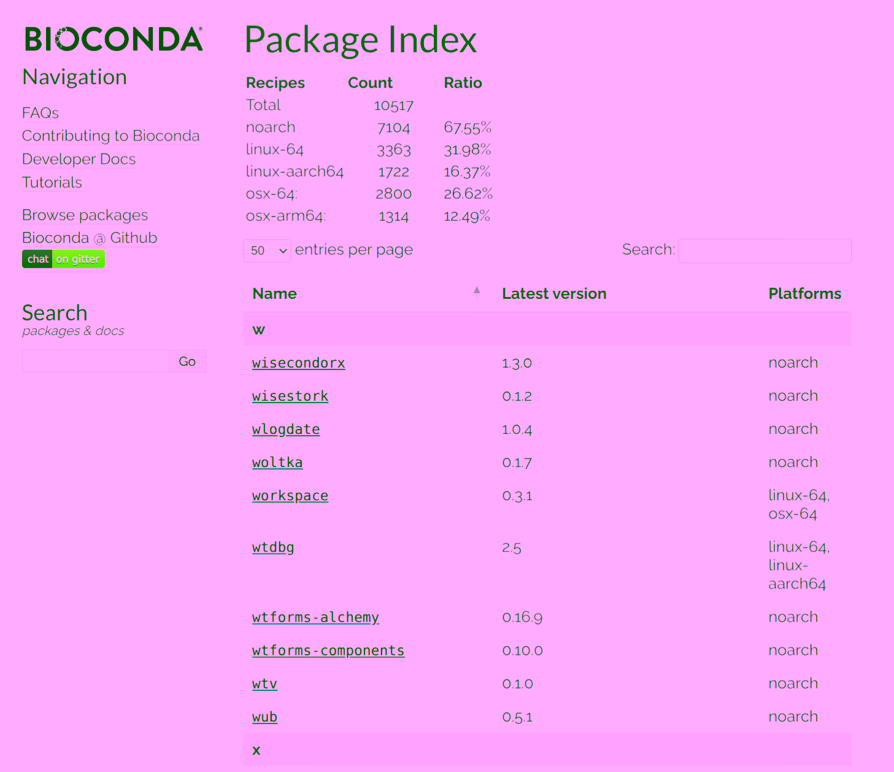This screenshot has width=894, height=772.
Task: Click the osx-64 ratio 26.62%
Action: (x=468, y=194)
